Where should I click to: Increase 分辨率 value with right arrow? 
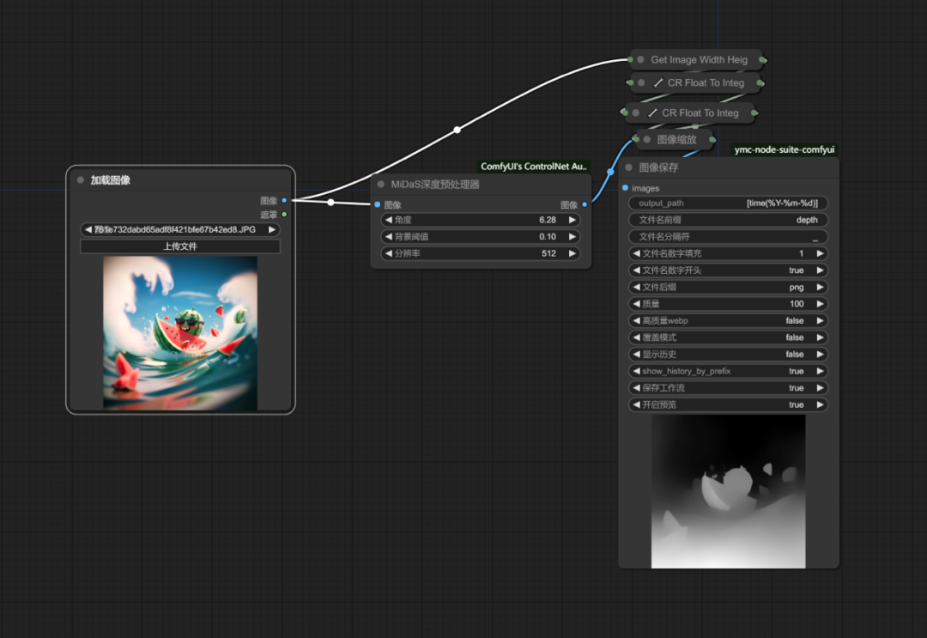(x=572, y=253)
